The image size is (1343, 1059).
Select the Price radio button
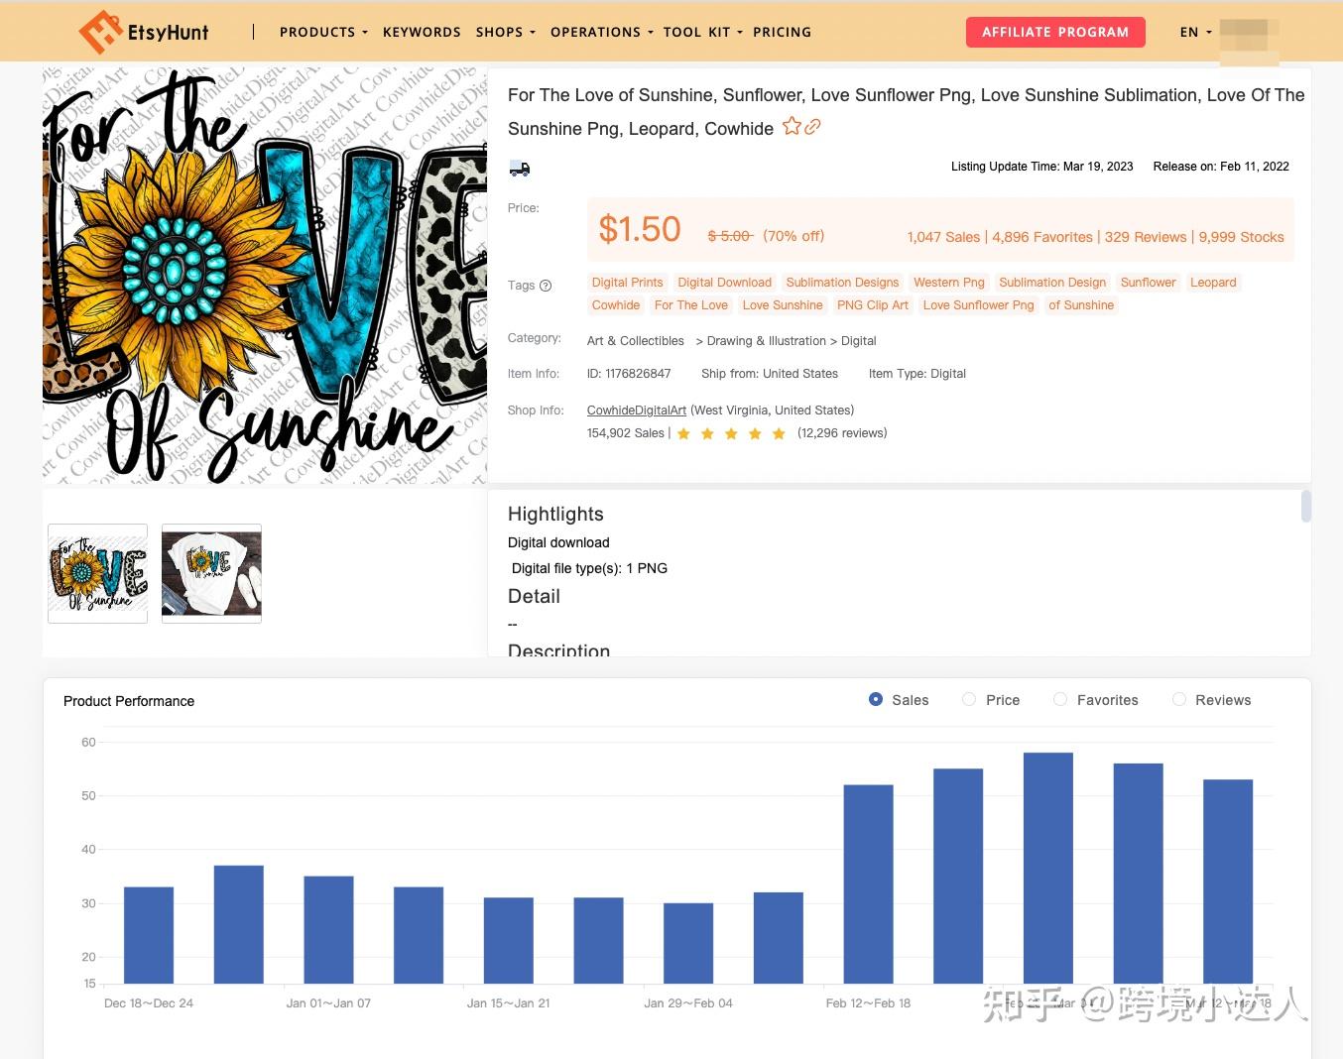(969, 699)
